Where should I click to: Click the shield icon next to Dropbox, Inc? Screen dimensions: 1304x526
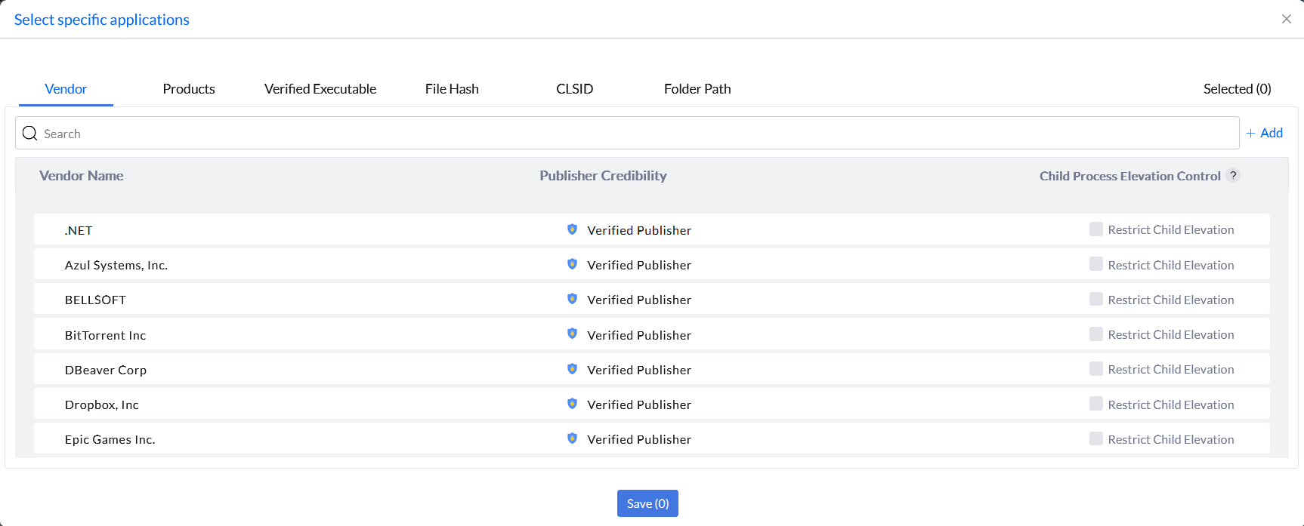[x=572, y=404]
